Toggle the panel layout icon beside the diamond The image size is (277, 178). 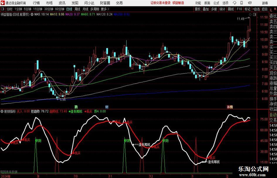tap(254, 15)
